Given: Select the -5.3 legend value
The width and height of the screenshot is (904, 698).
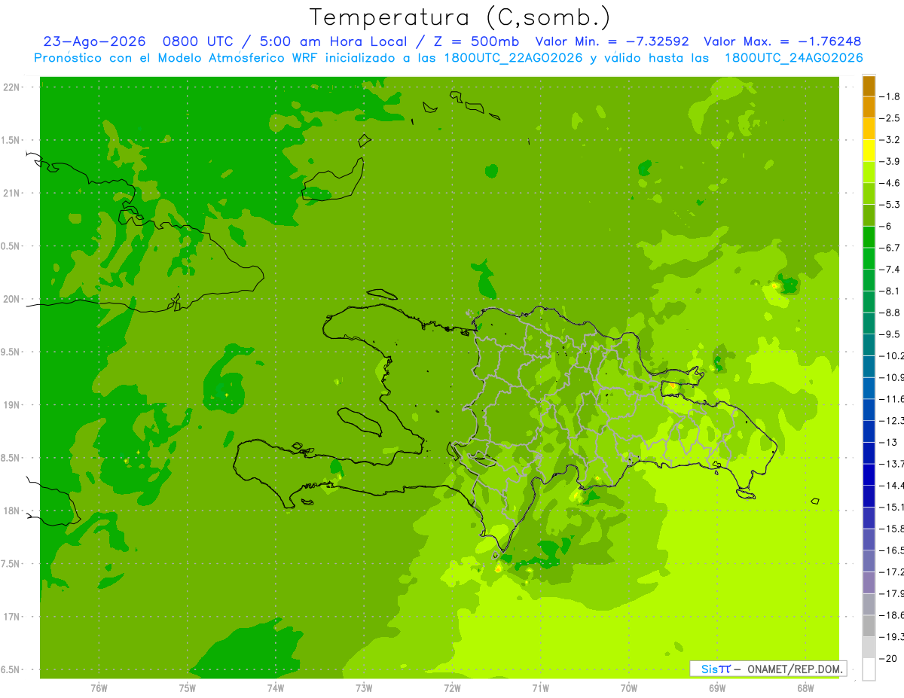Looking at the screenshot, I should pos(890,205).
